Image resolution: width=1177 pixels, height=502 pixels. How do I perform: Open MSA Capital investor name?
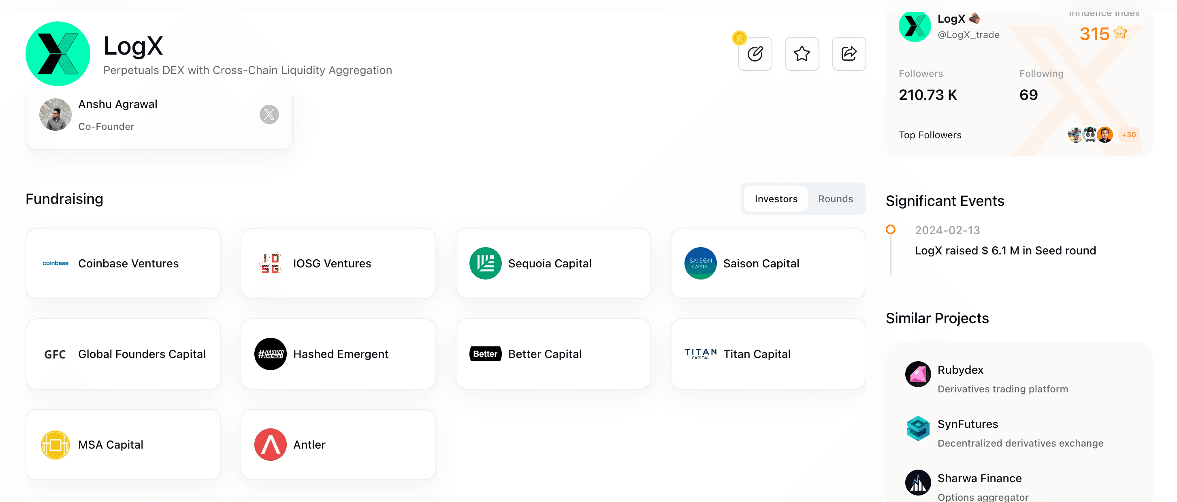(x=111, y=445)
